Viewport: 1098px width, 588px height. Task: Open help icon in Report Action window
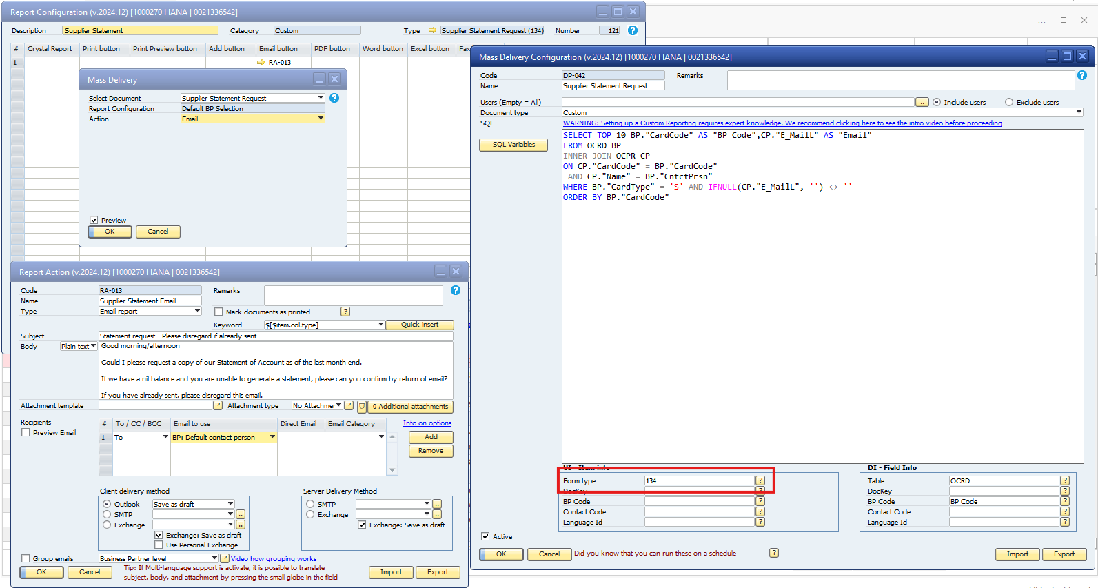(456, 290)
